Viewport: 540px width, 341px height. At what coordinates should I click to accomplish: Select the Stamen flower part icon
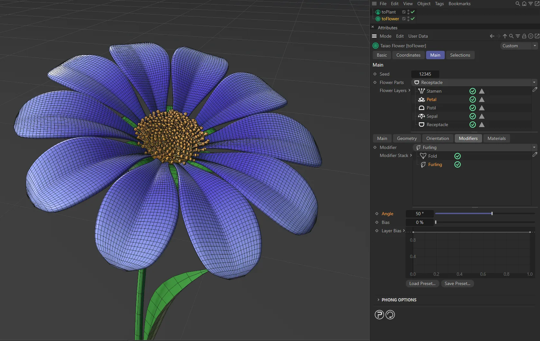click(x=422, y=91)
